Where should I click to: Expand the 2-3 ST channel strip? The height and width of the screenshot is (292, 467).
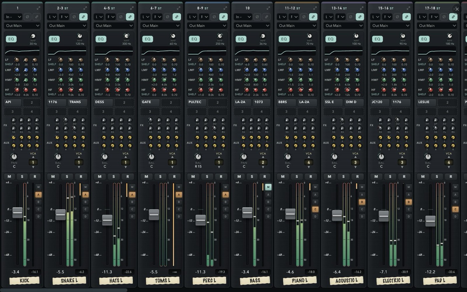pyautogui.click(x=85, y=8)
